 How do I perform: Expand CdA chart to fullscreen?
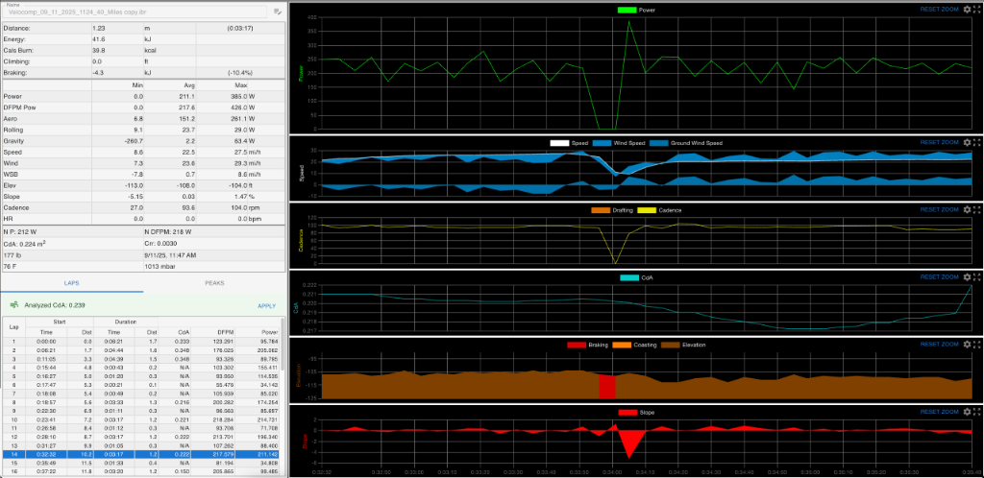pos(976,276)
